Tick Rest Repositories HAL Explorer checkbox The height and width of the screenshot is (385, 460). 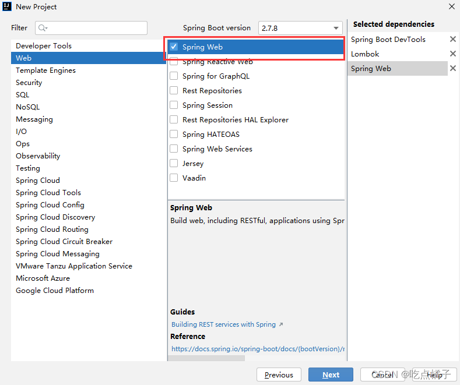click(x=174, y=119)
